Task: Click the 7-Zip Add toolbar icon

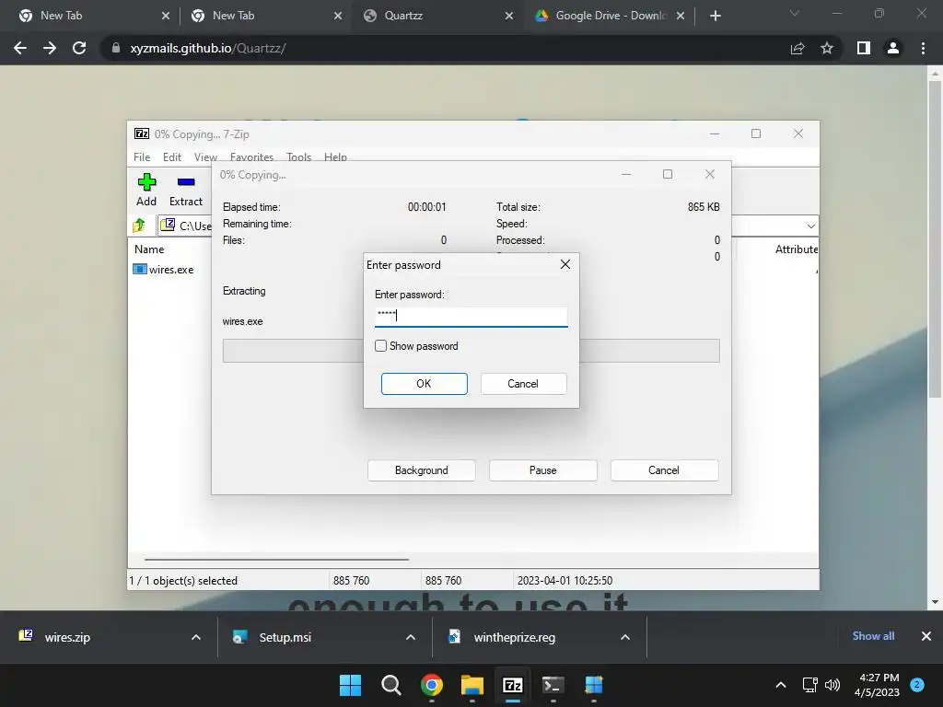Action: (x=146, y=182)
